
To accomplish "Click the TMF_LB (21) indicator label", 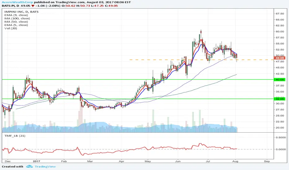I will tap(15, 136).
